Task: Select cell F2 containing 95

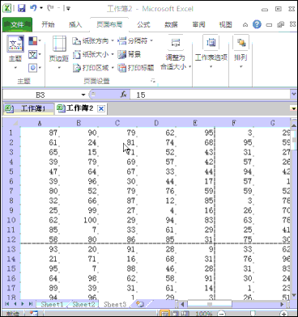Action: click(234, 142)
